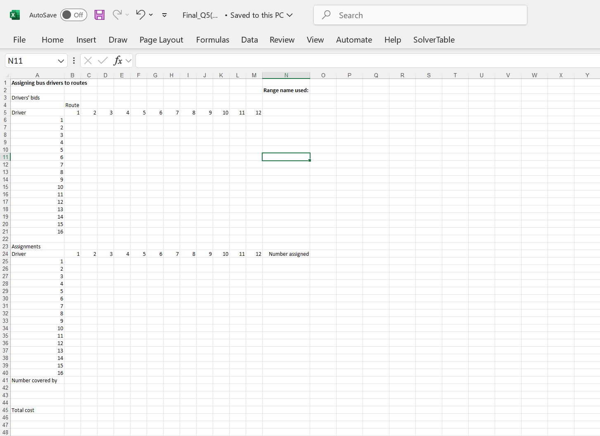Image resolution: width=600 pixels, height=436 pixels.
Task: Select the View tab
Action: click(315, 40)
